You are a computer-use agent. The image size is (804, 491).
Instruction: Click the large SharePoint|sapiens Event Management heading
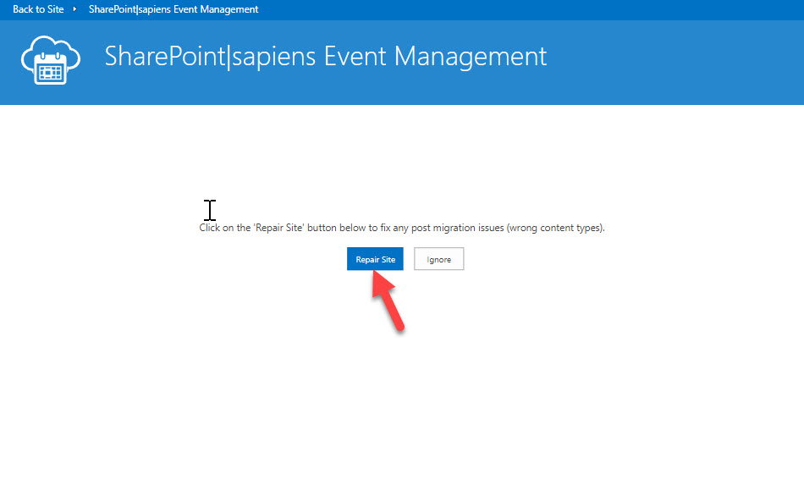coord(326,57)
